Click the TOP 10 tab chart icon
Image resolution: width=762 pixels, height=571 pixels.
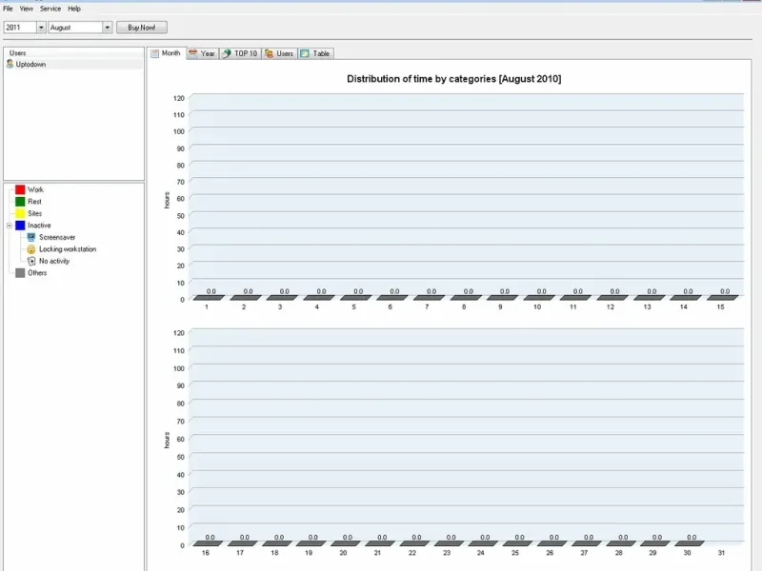[x=227, y=54]
